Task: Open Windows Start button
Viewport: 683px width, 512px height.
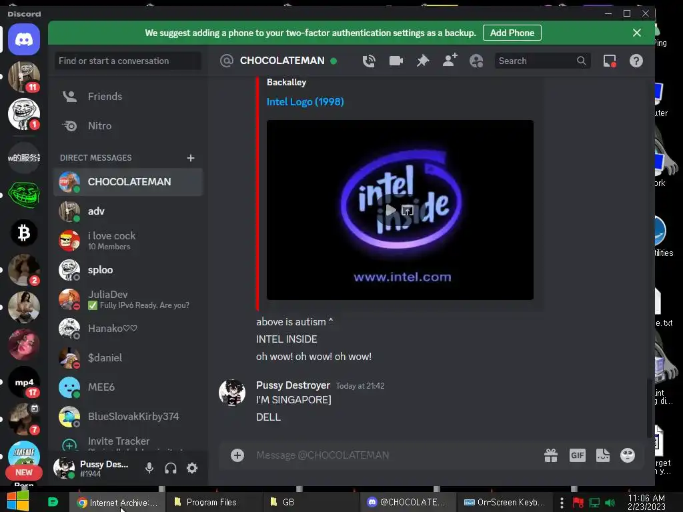Action: coord(18,502)
